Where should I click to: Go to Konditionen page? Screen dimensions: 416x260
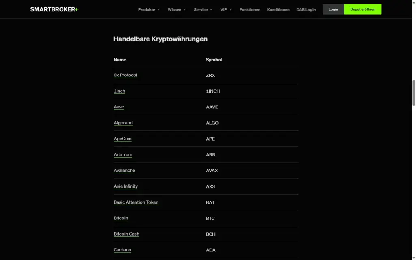[278, 10]
